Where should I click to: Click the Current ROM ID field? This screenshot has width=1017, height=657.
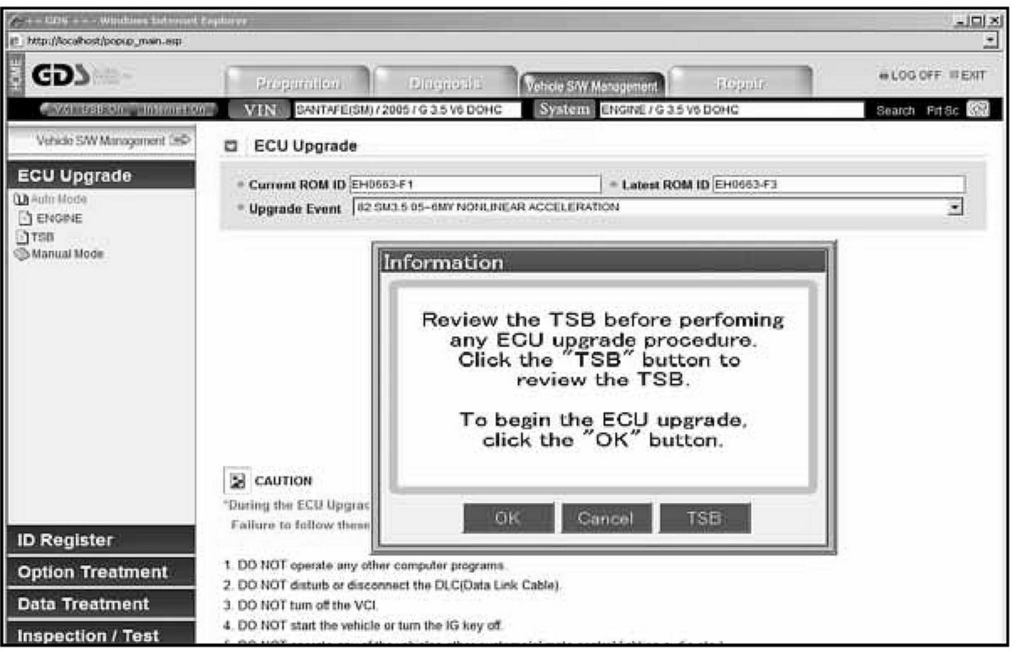coord(475,185)
